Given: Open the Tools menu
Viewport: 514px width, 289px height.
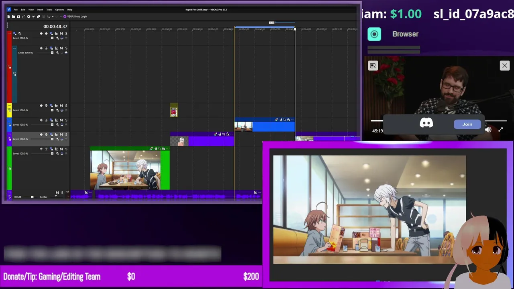Looking at the screenshot, I should [49, 9].
